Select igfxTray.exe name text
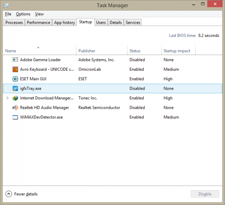 tap(31, 88)
